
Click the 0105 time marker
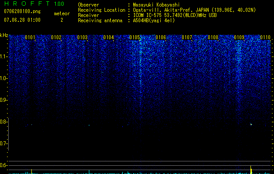(x=135, y=37)
